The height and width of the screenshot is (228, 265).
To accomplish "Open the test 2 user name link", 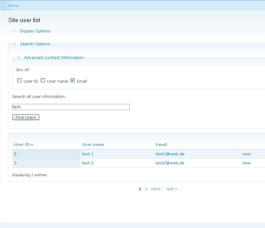I will coord(88,163).
